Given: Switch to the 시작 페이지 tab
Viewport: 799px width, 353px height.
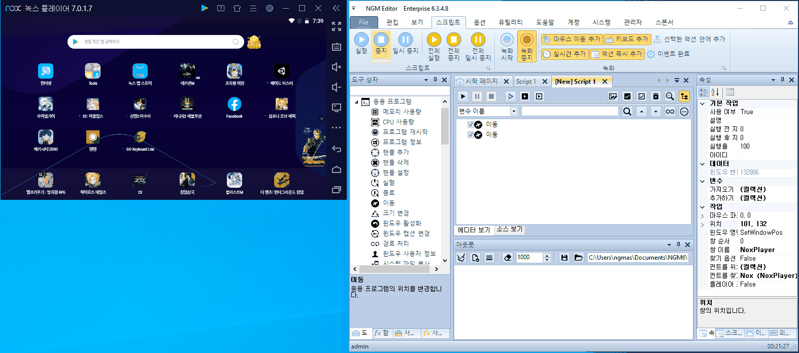Looking at the screenshot, I should (x=481, y=81).
